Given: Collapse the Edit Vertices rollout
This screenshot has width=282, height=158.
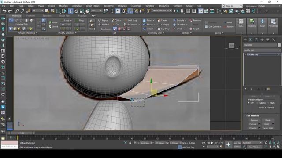Looking at the screenshot, I should [245, 116].
